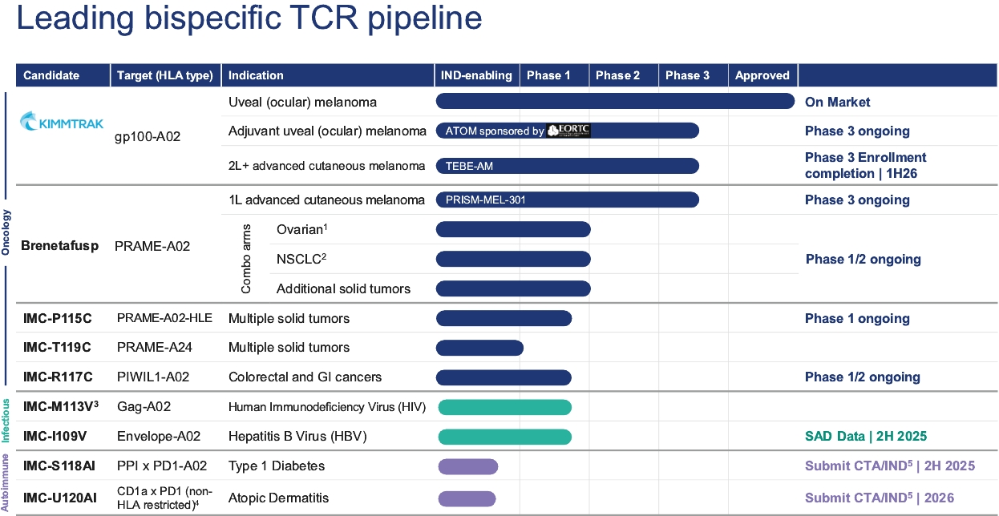Click the purple Type 1 Diabetes bar

[467, 466]
